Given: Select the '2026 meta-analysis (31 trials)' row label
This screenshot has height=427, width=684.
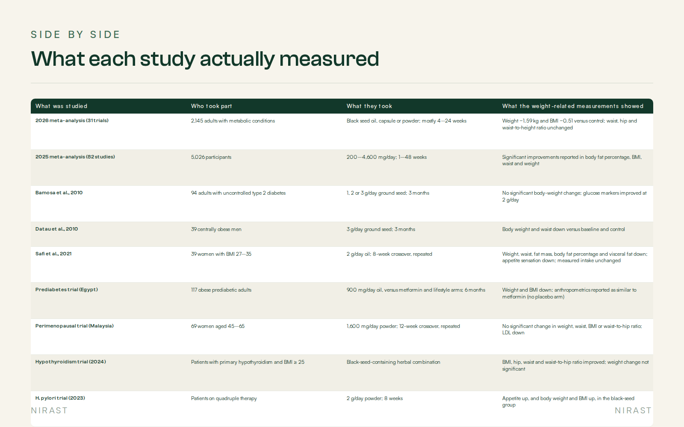Looking at the screenshot, I should coord(72,120).
